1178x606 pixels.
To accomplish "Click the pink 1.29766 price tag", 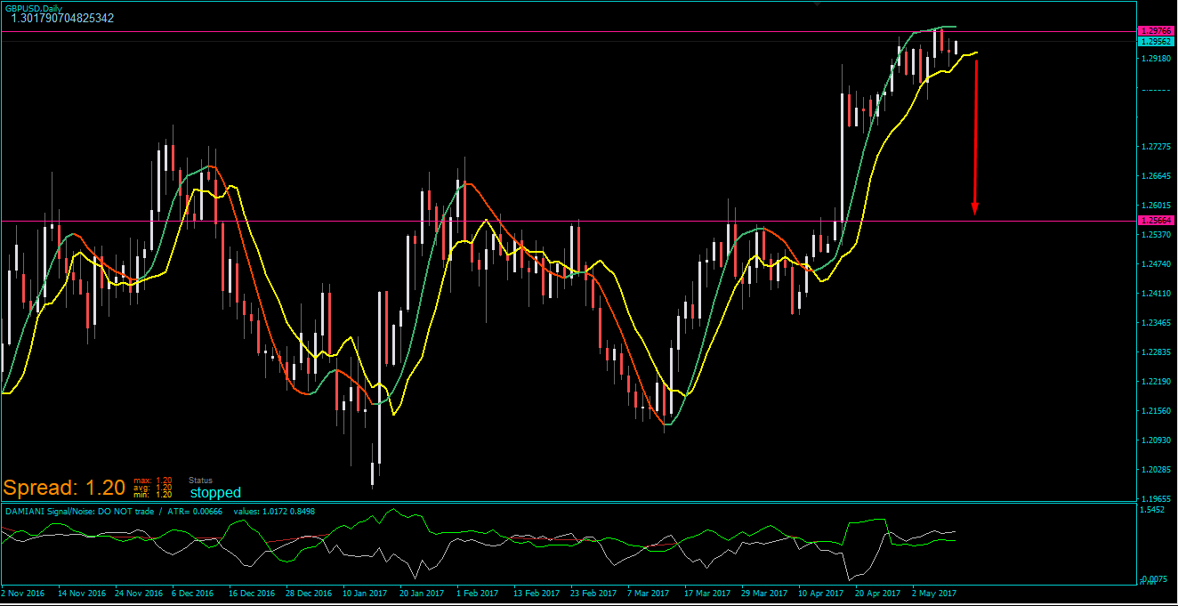I will [x=1157, y=31].
